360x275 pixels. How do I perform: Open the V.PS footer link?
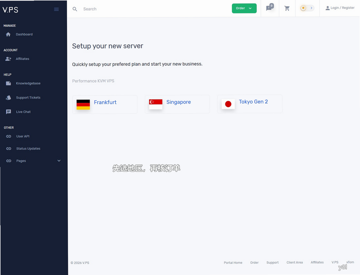click(x=335, y=262)
